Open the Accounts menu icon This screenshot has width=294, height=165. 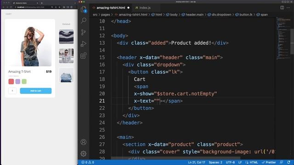[84, 142]
